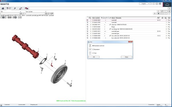Screen dimensions: 172x107
Task: Click the zoom-out toolbar icon
Action: [x=11, y=17]
